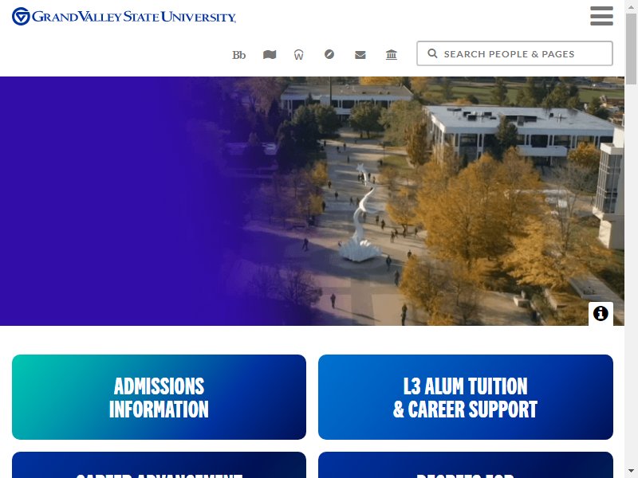The height and width of the screenshot is (478, 638).
Task: Click the scrollbar down arrow
Action: tap(631, 472)
